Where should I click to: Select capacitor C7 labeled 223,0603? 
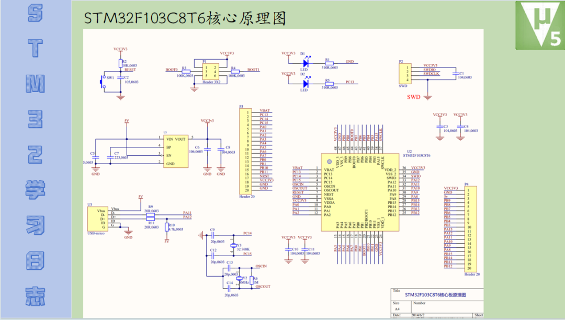(110, 158)
